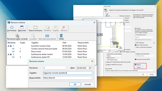Screen dimensions: 162x91
Task: Enable Stampa codice alternativo checkbox
Action: tap(135, 54)
